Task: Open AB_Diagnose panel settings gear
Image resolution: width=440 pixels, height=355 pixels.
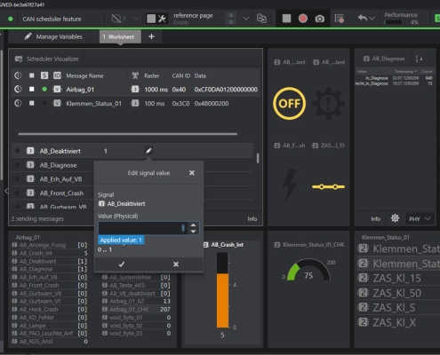Action: 395,218
